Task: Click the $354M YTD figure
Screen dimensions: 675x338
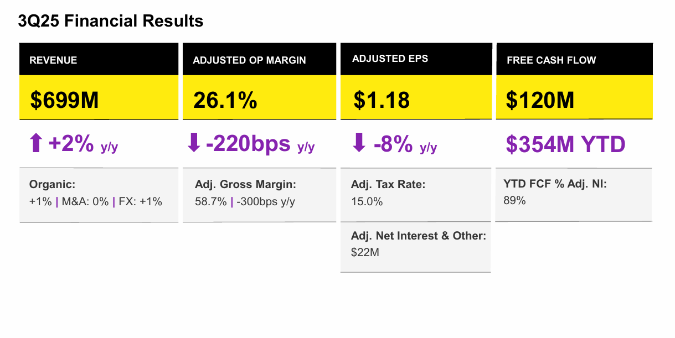Action: [565, 144]
